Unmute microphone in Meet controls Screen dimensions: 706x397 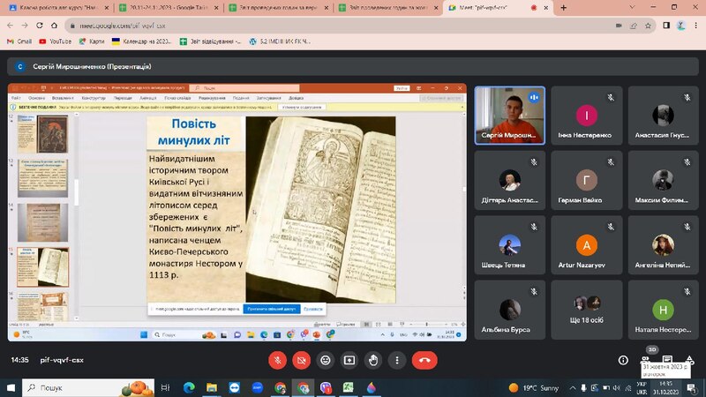pyautogui.click(x=277, y=360)
